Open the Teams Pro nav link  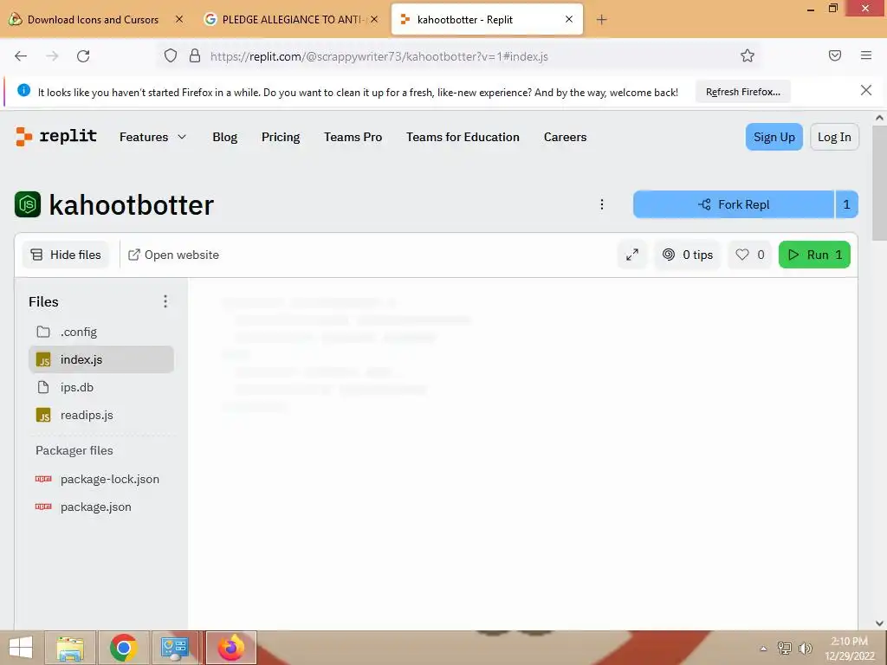coord(353,137)
